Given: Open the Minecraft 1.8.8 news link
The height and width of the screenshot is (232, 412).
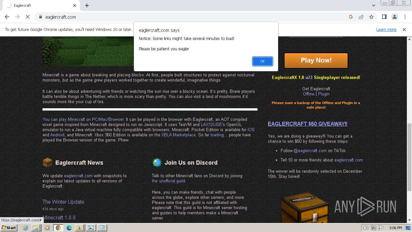Looking at the screenshot, I should click(59, 217).
